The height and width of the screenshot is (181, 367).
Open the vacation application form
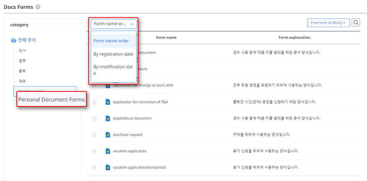pyautogui.click(x=130, y=151)
